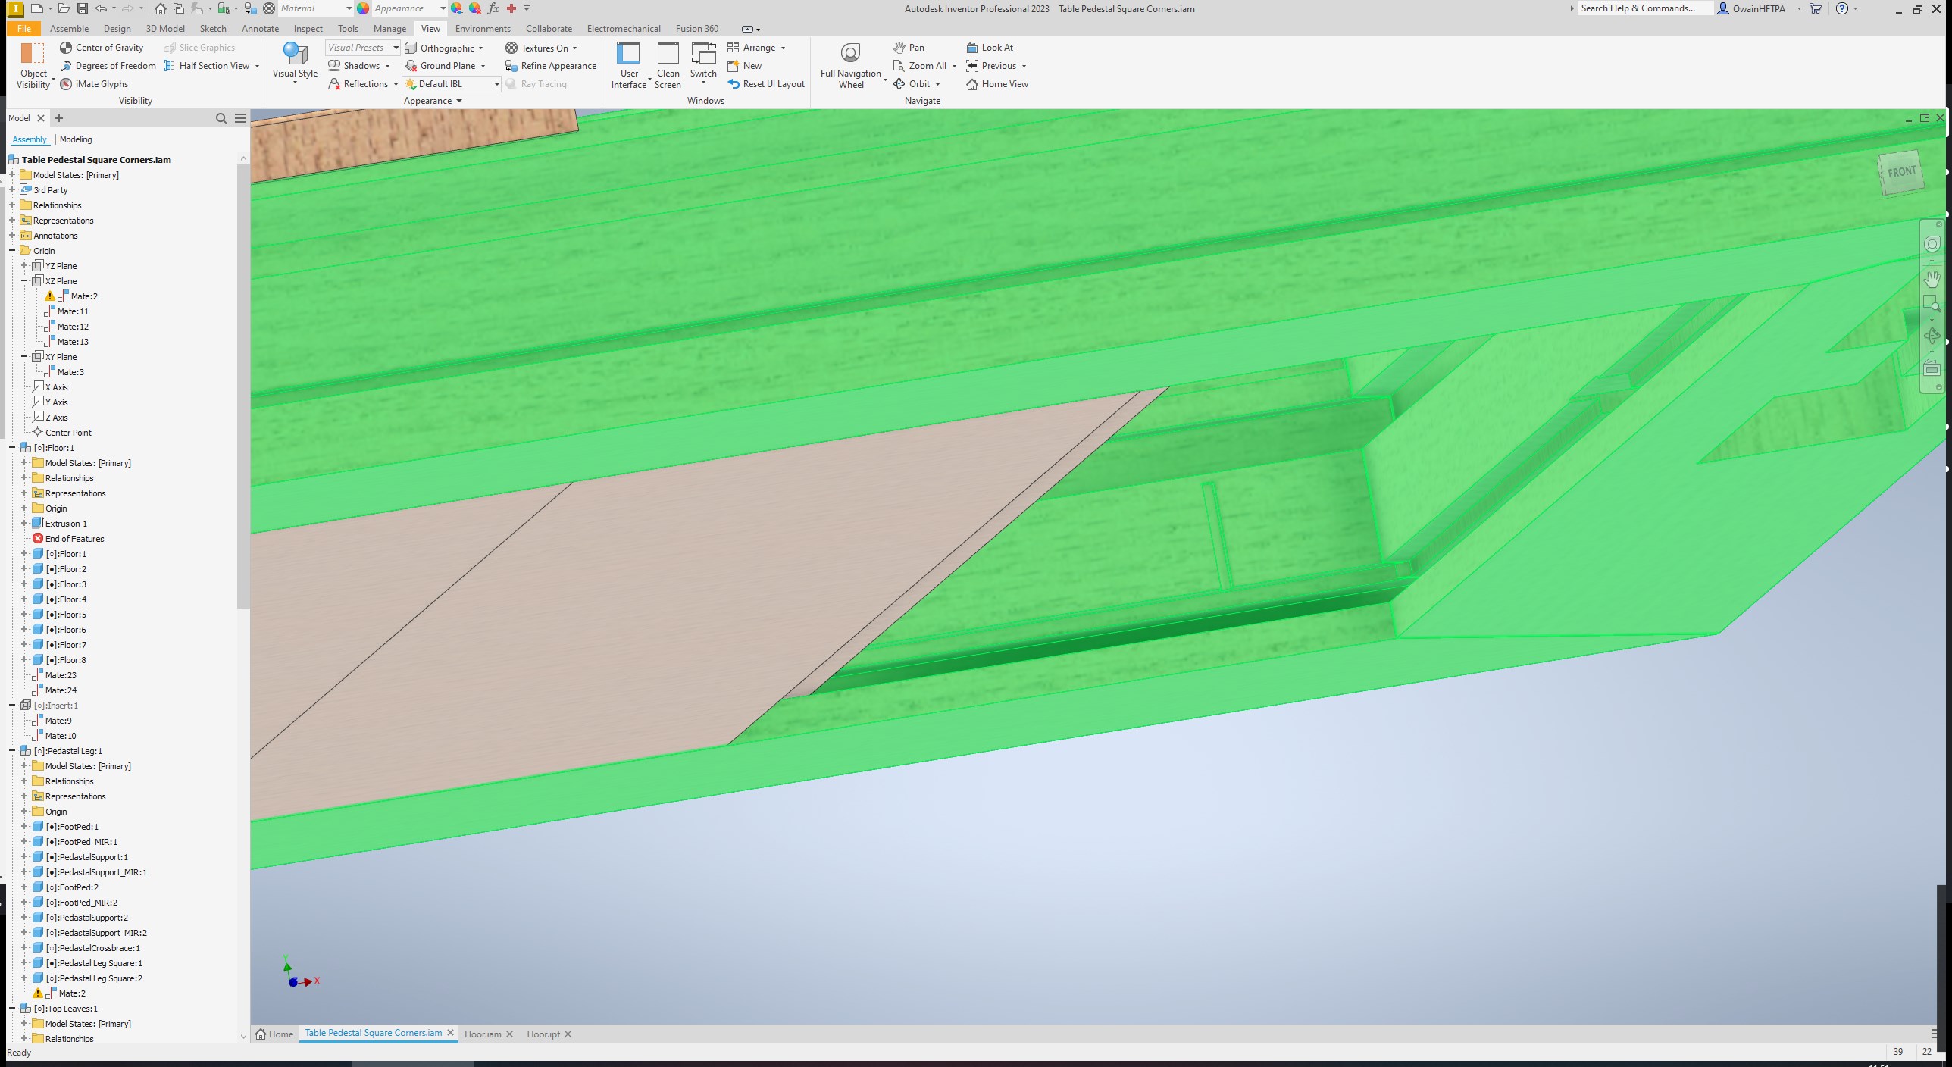
Task: Select PedastalCrossbrace:1 in tree
Action: point(86,948)
